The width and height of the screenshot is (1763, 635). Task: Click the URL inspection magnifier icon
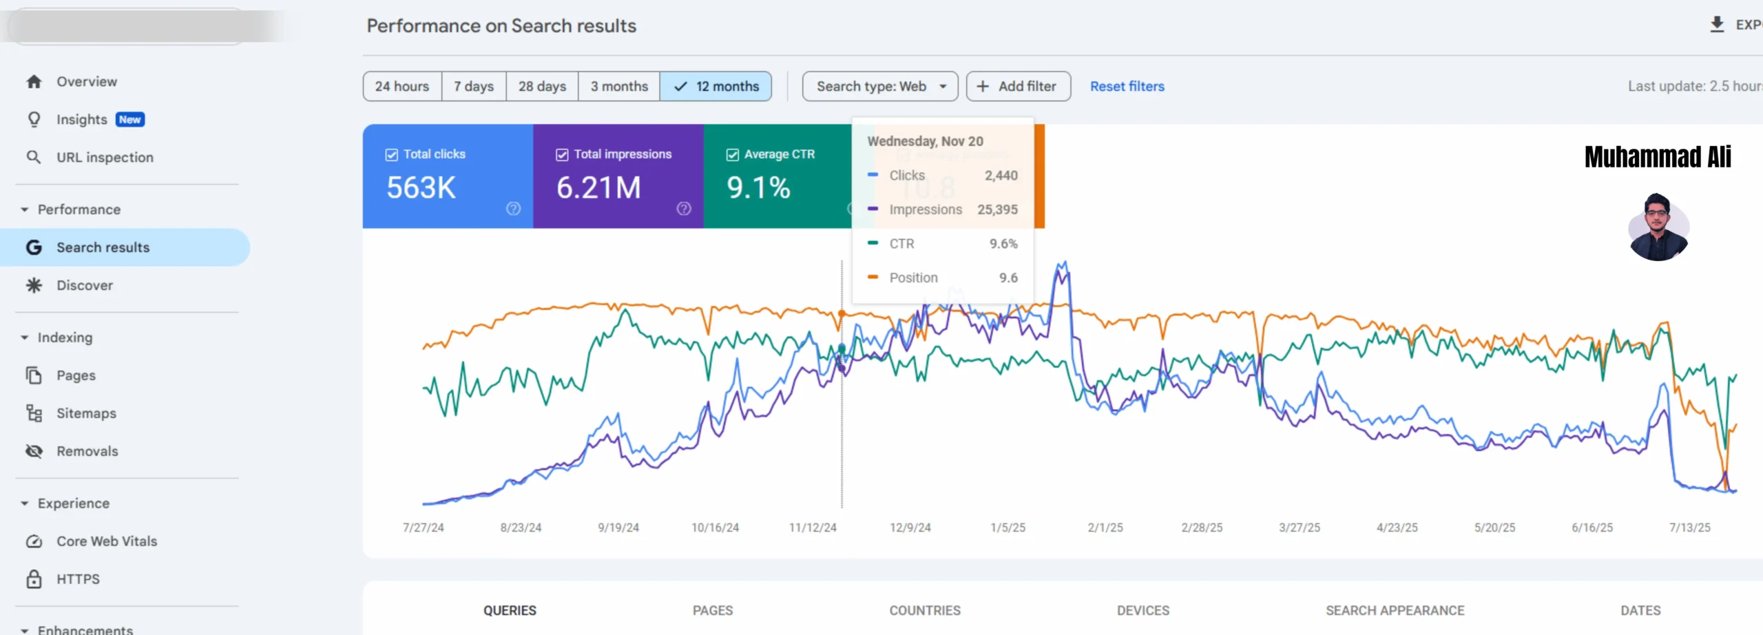(x=34, y=158)
